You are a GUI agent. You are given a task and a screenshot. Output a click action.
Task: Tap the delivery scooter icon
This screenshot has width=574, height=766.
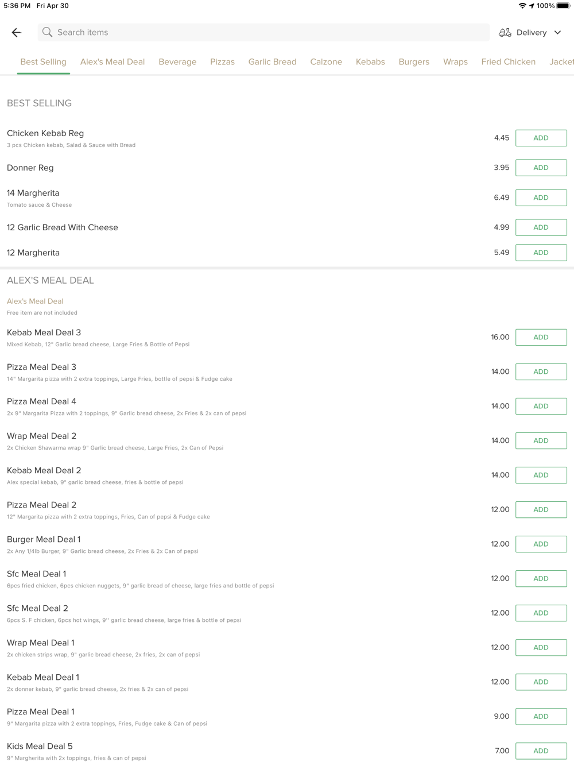[505, 33]
